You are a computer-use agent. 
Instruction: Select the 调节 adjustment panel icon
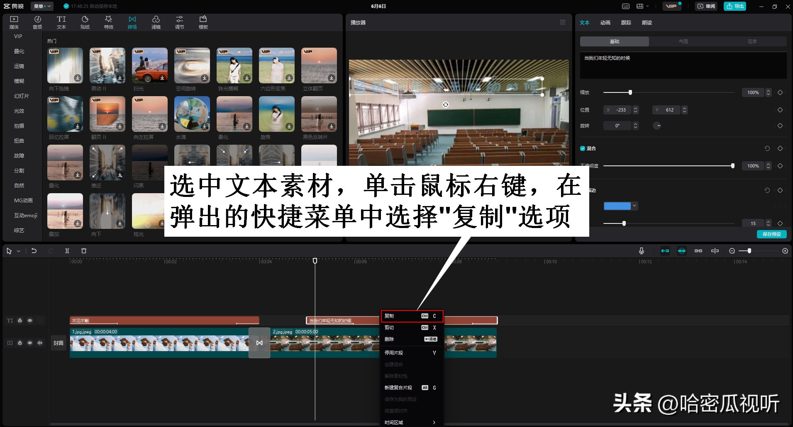click(179, 22)
